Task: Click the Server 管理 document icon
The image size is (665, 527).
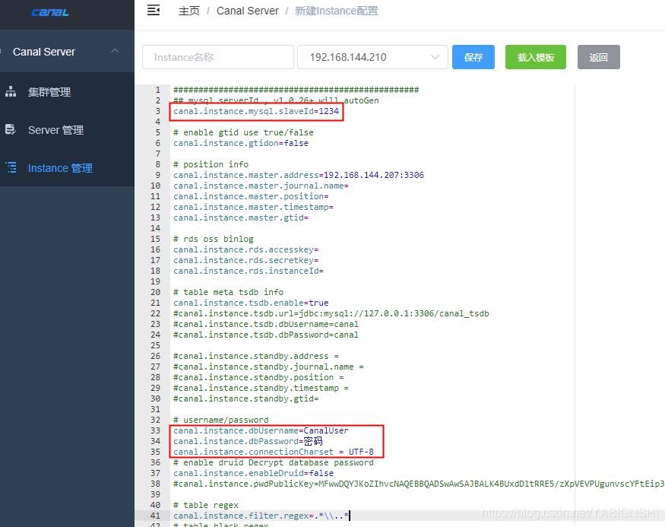Action: (x=11, y=129)
